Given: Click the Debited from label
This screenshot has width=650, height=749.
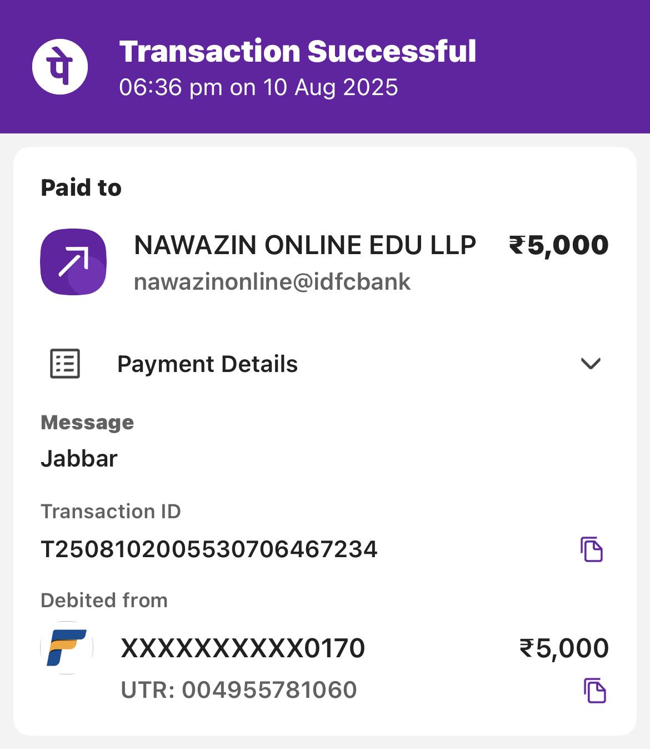Looking at the screenshot, I should [x=104, y=601].
